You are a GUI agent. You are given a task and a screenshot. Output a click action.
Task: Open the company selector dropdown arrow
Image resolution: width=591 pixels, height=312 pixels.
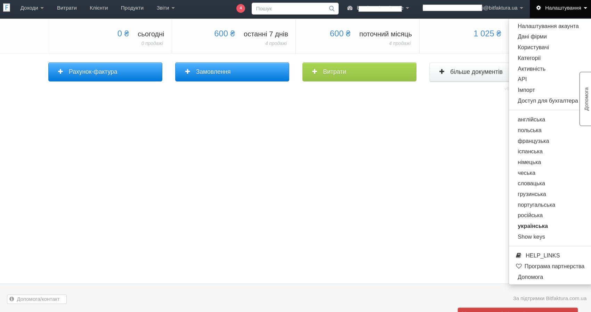pos(407,8)
